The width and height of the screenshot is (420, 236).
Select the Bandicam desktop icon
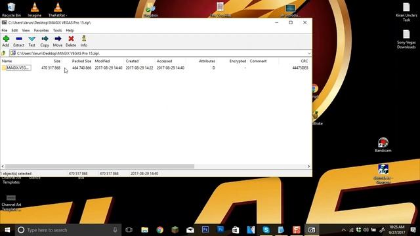click(x=383, y=145)
